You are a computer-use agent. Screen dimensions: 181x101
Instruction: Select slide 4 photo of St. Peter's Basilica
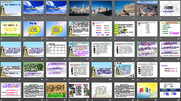click(x=79, y=8)
